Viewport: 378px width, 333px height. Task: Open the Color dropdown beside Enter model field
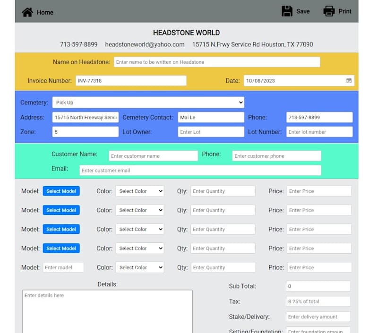click(x=140, y=267)
